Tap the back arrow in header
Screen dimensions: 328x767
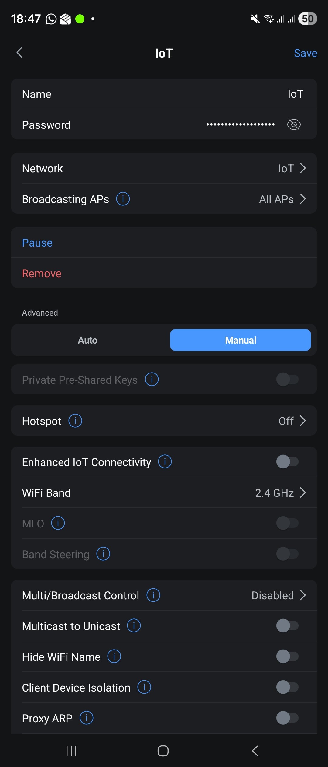(x=20, y=53)
